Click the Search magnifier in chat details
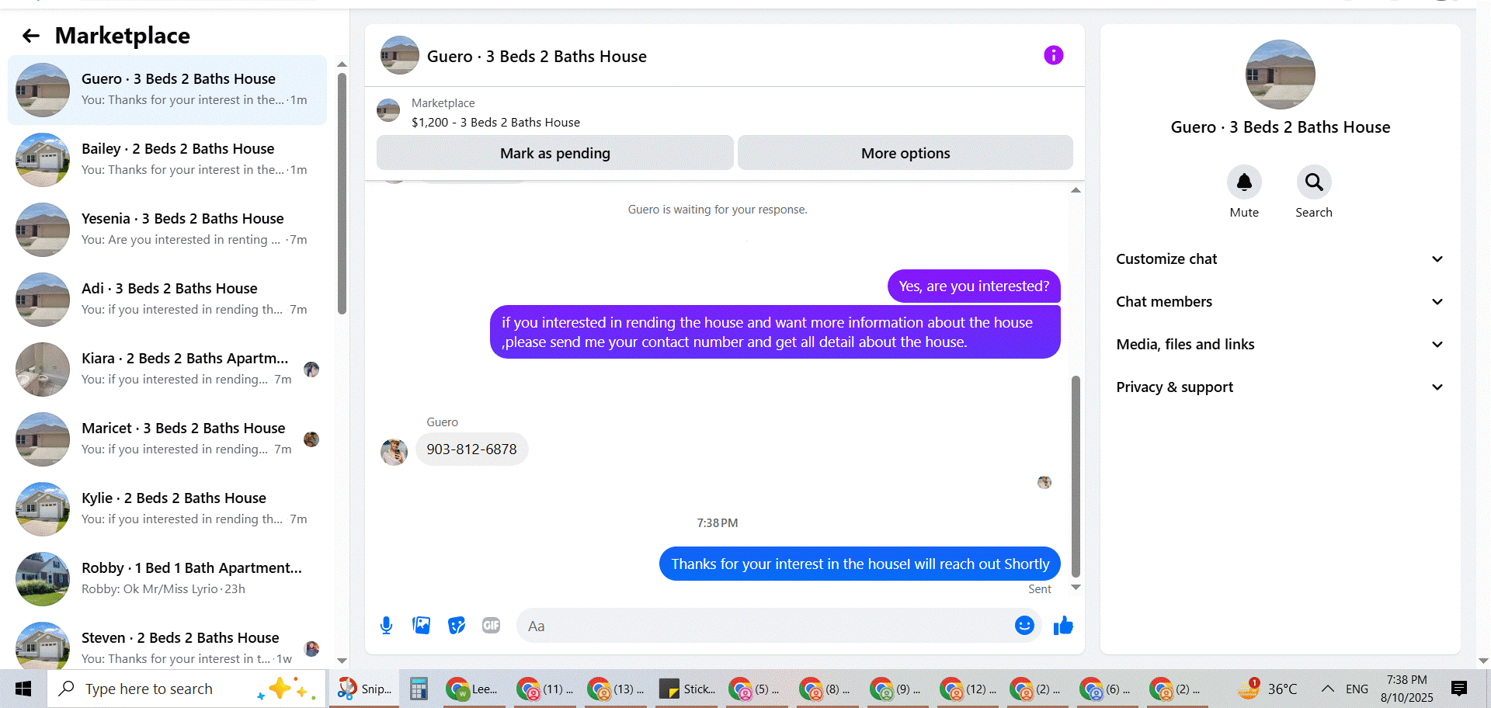 [1314, 182]
